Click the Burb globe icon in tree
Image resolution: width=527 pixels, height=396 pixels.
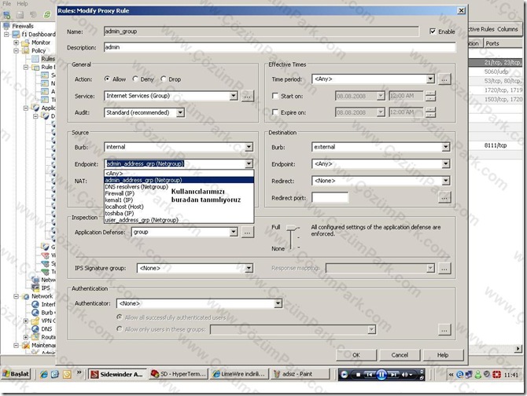35,312
